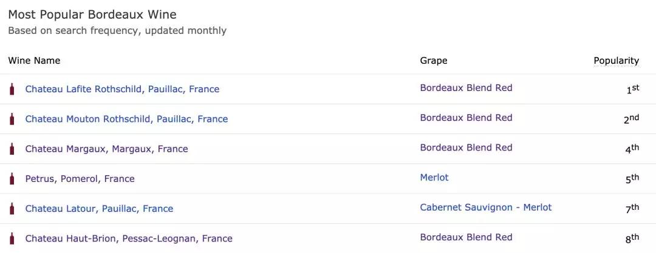This screenshot has height=253, width=656.
Task: Open Petrus, Pomerol, France link
Action: (x=80, y=179)
